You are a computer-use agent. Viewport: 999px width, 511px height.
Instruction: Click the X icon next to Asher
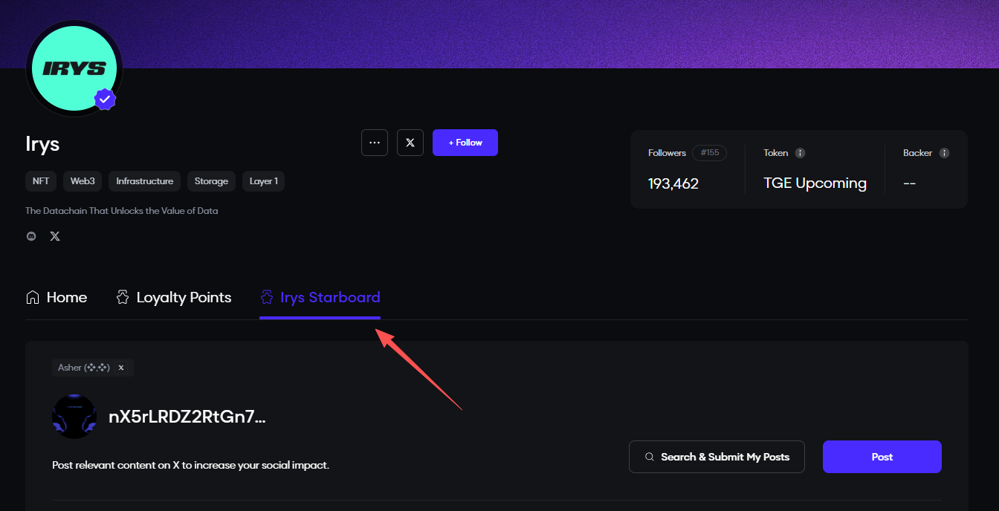121,368
